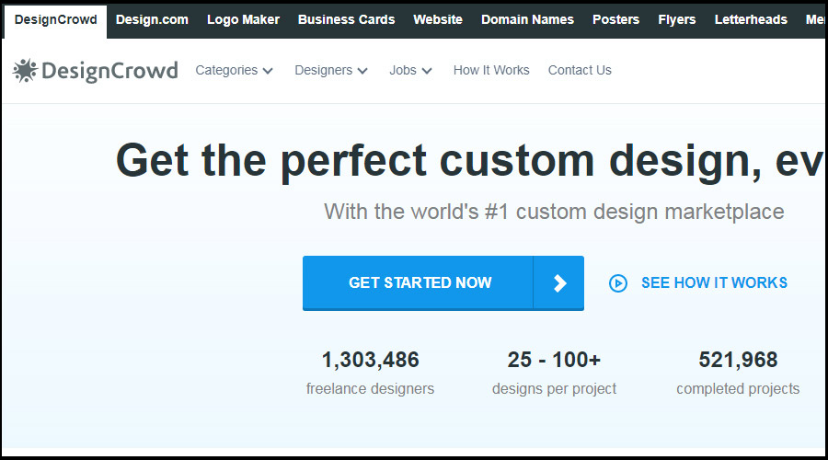The image size is (828, 460).
Task: Open Letterheads in the top bar
Action: point(751,20)
